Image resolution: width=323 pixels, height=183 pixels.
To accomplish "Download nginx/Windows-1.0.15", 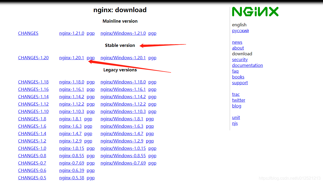I will click(x=123, y=149).
